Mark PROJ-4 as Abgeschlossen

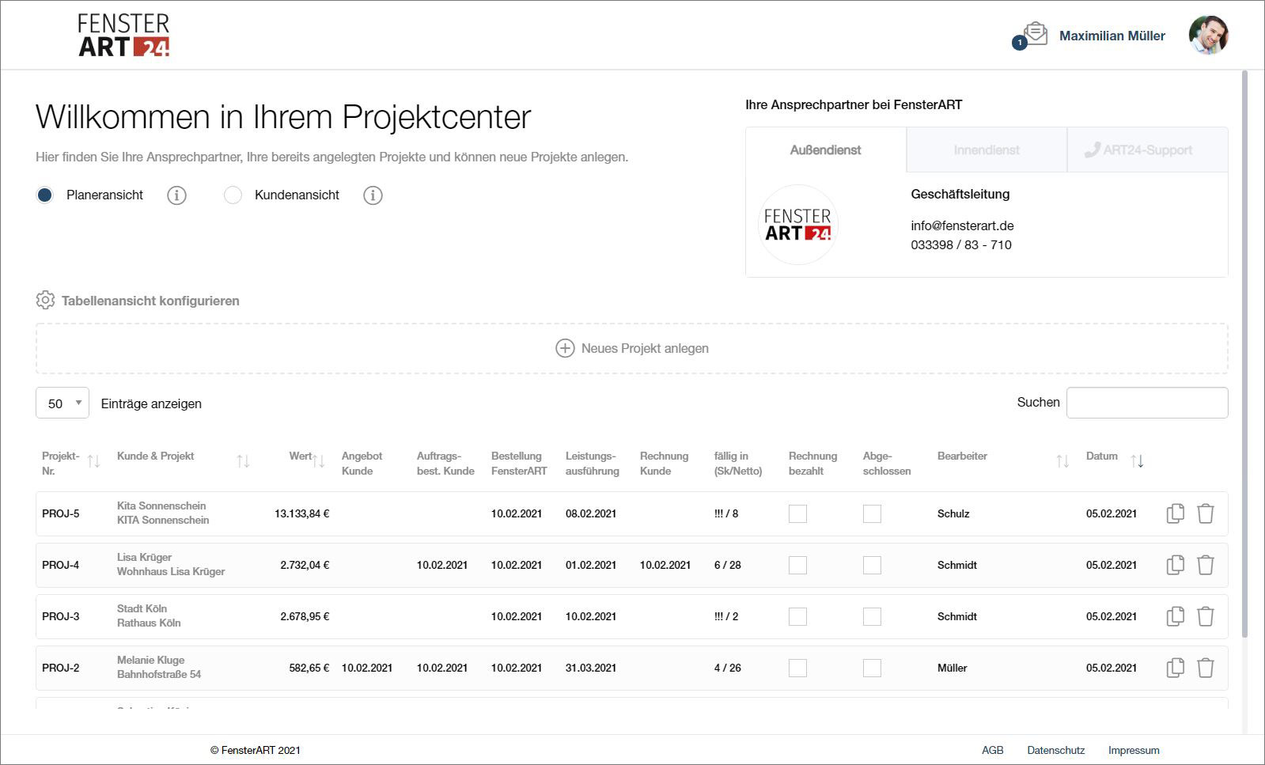872,565
